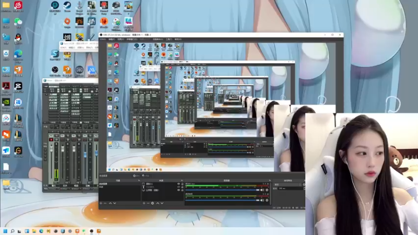Toggle lock on text source row
Image resolution: width=418 pixels, height=235 pixels.
point(182,187)
